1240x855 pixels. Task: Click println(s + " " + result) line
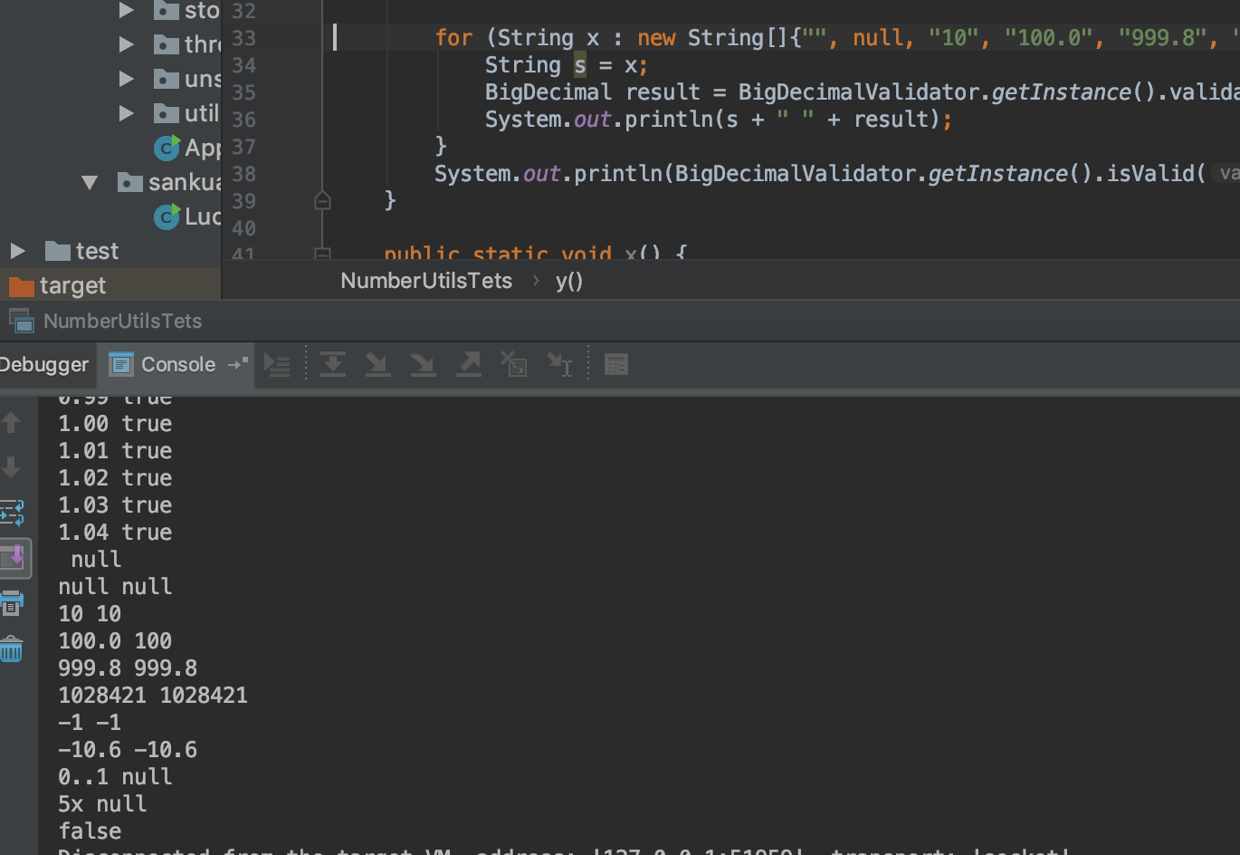719,120
